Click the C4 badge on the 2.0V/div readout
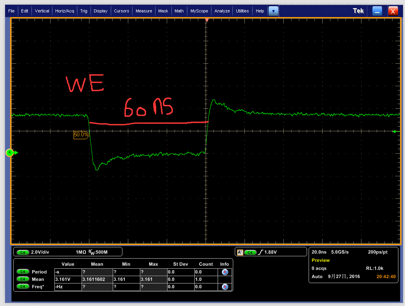 tap(23, 252)
